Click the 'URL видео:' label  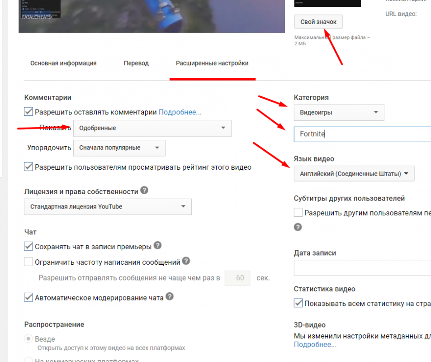click(x=401, y=14)
